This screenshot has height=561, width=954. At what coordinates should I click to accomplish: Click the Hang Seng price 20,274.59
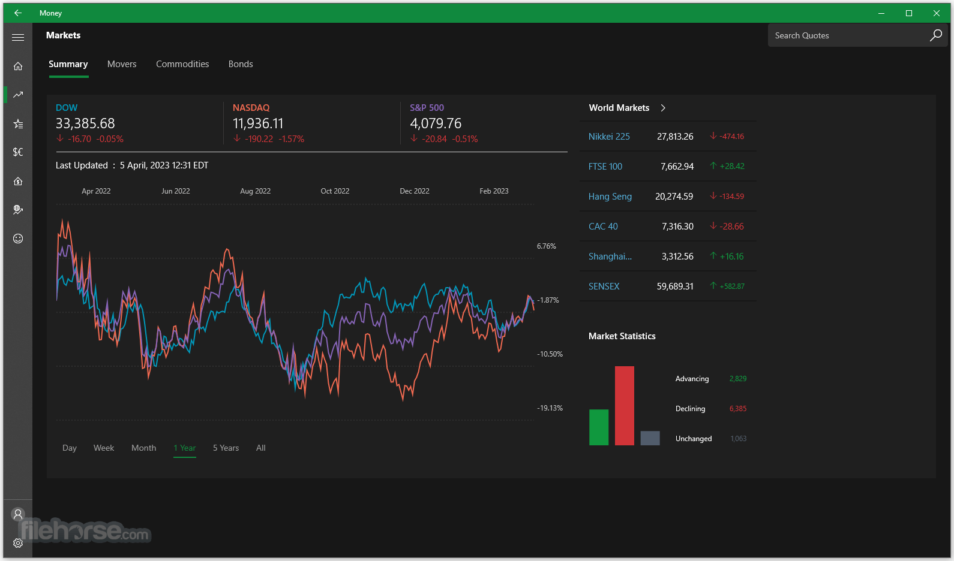coord(674,197)
